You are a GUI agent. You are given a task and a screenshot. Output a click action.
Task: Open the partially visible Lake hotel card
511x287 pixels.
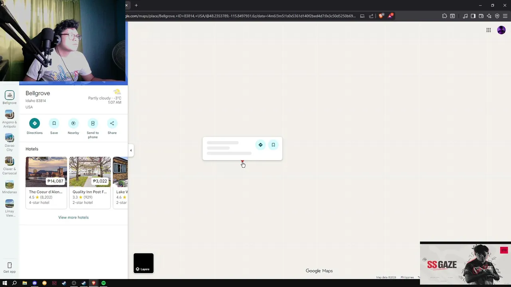point(120,183)
